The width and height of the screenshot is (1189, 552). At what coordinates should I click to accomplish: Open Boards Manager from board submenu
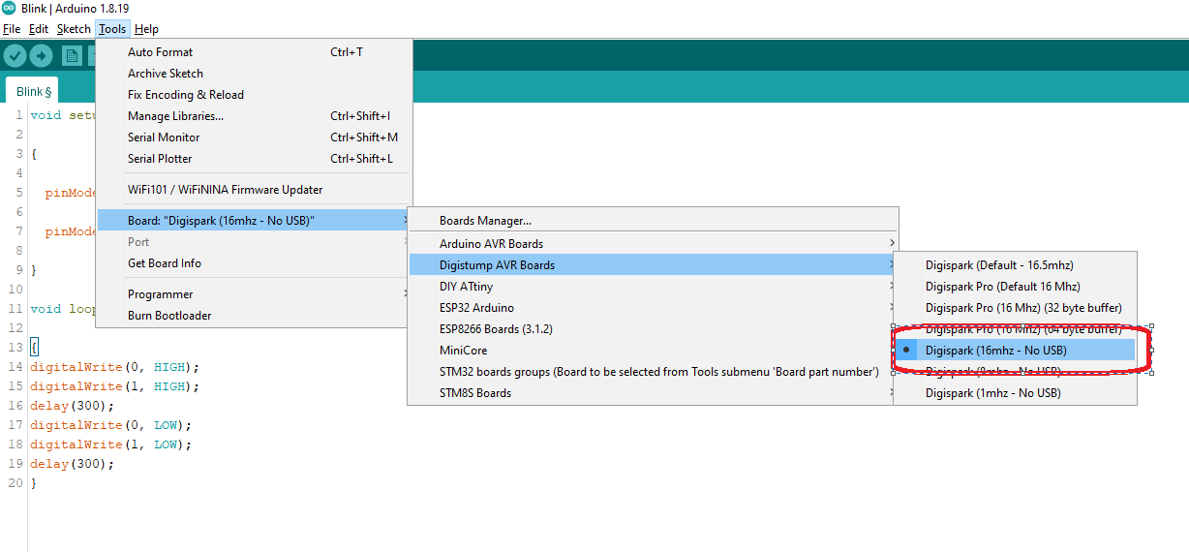(654, 221)
